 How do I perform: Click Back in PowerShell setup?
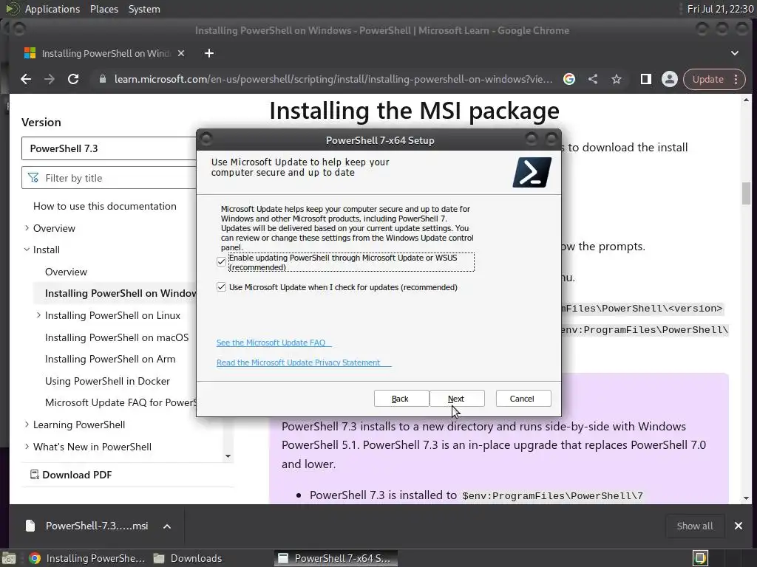coord(401,398)
